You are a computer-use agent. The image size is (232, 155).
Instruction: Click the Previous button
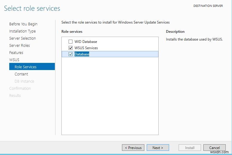133,148
